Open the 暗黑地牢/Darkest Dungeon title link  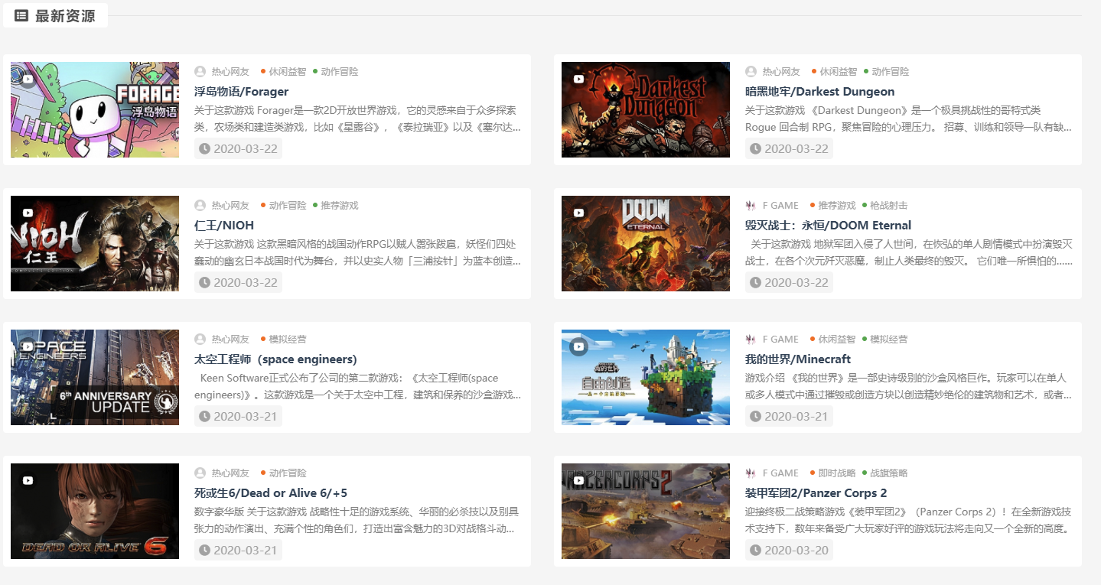[819, 92]
